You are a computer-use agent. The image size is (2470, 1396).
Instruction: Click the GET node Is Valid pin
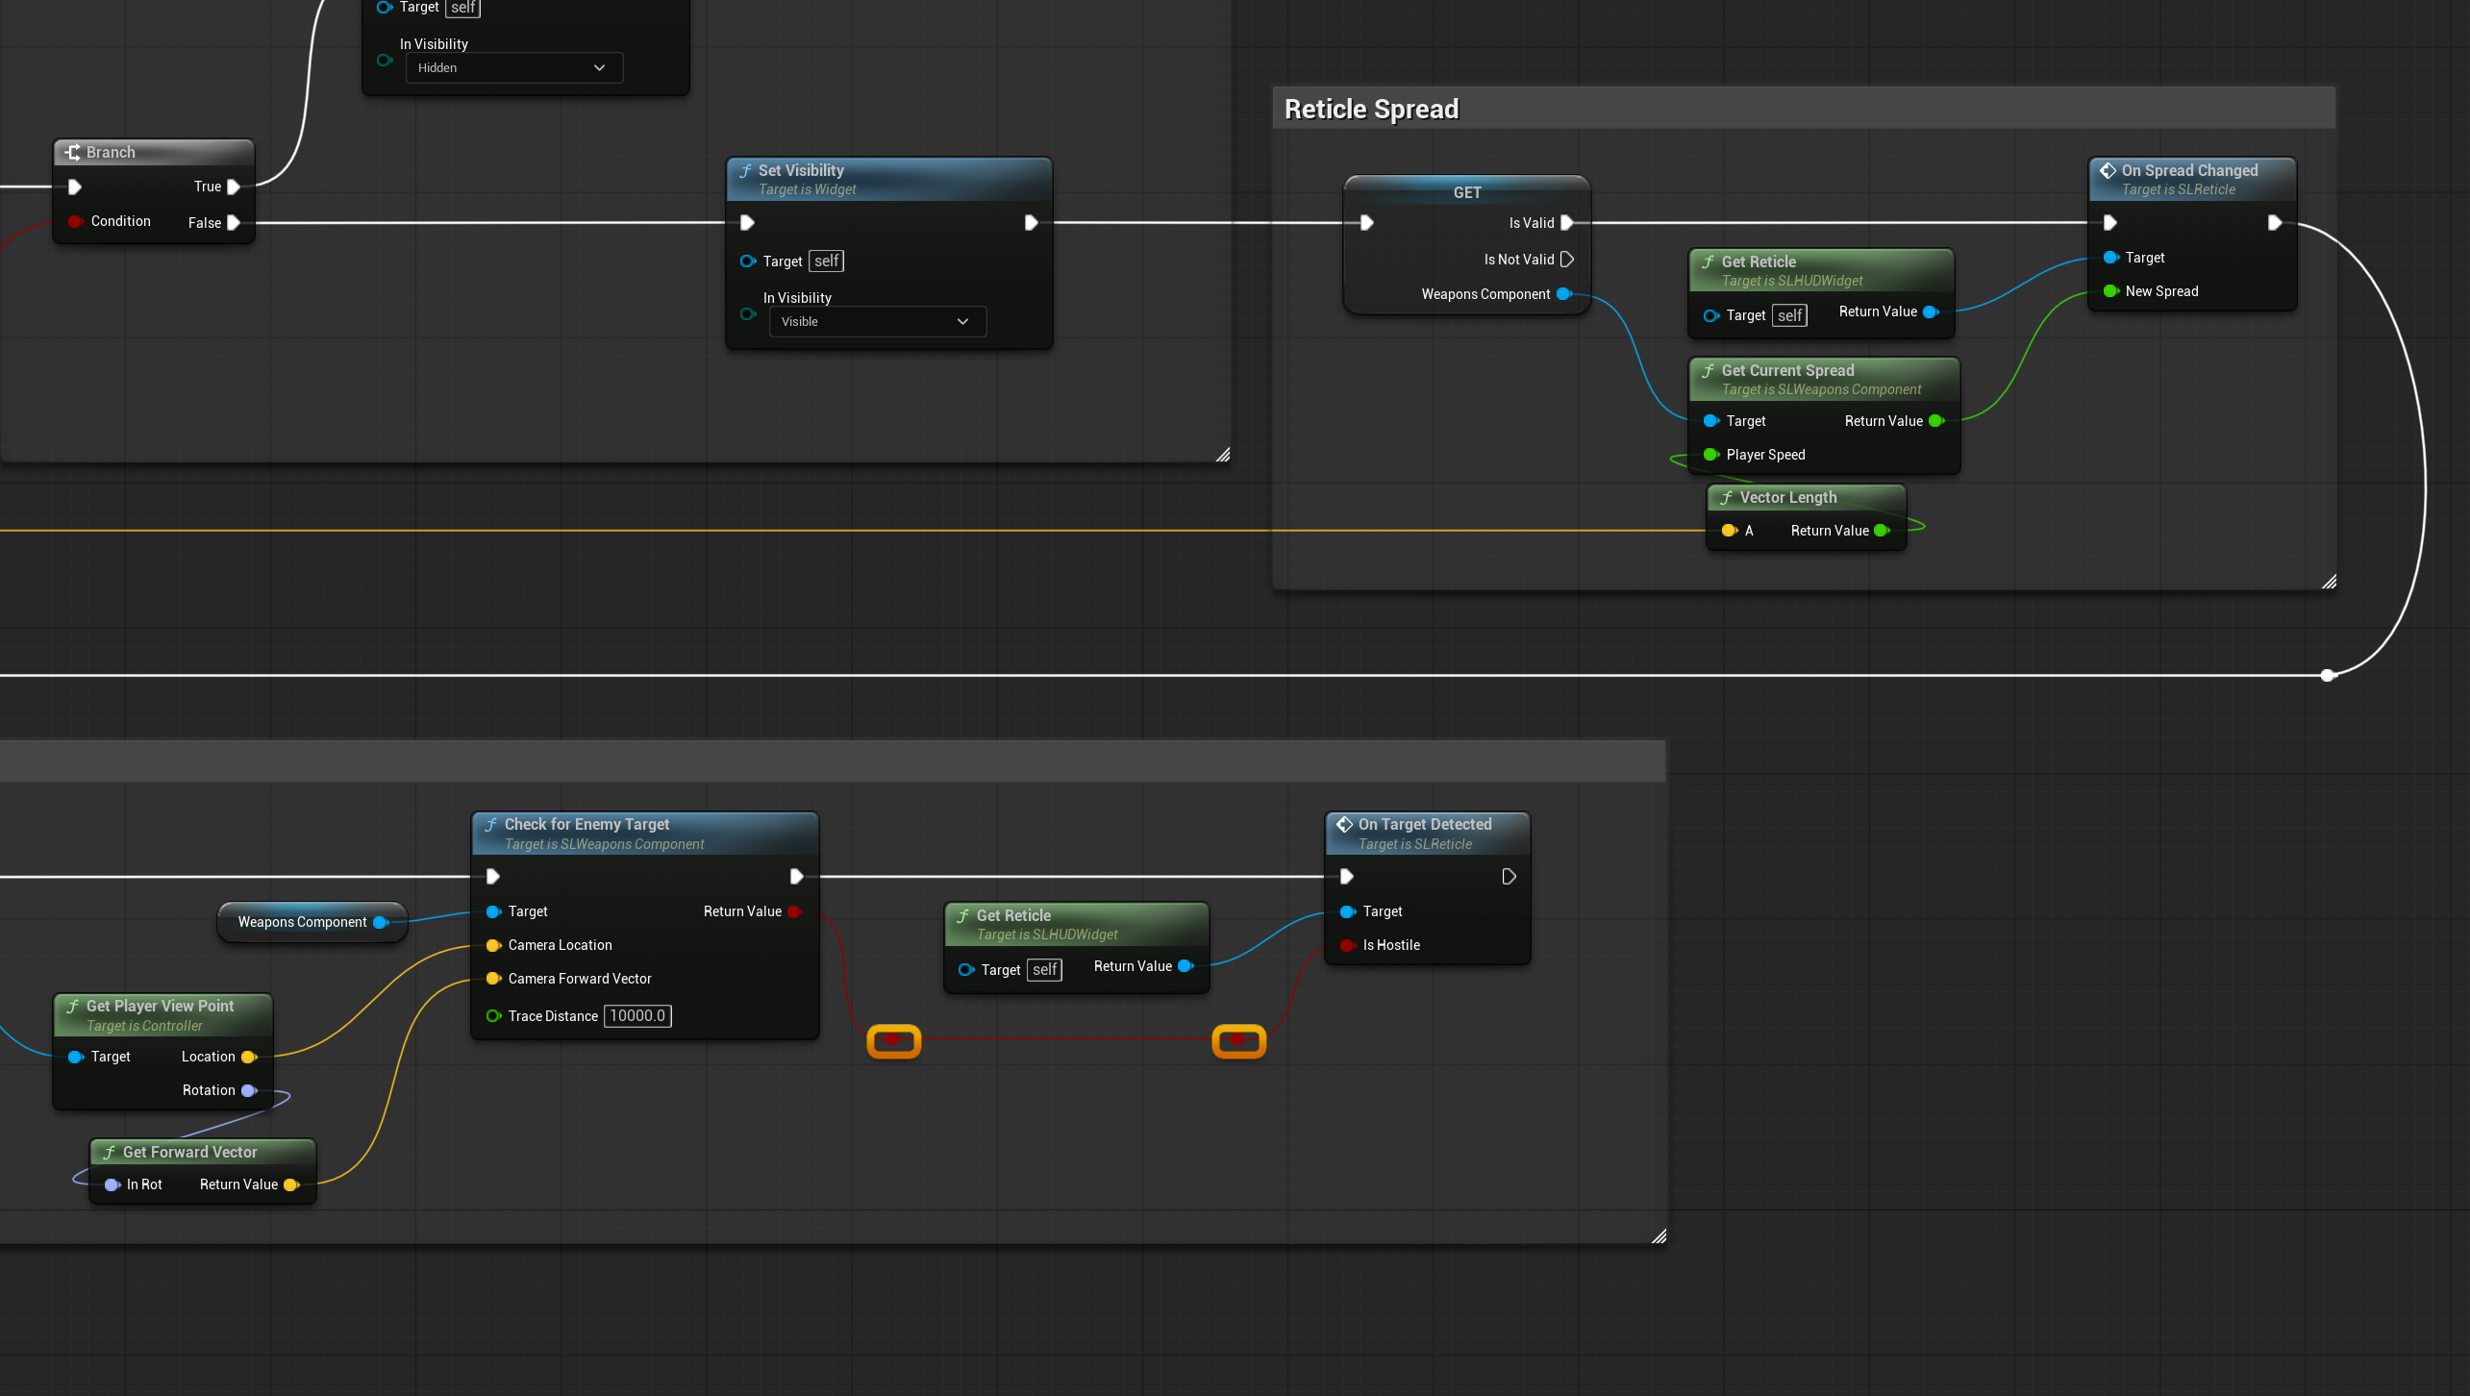point(1567,223)
